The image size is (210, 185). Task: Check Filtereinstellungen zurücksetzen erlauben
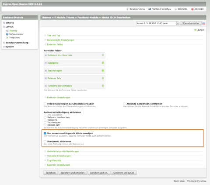(x=45, y=104)
